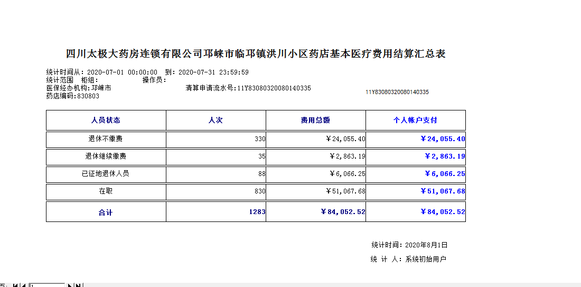This screenshot has height=287, width=581.
Task: Click the 统计范围 柜组 label
Action: tap(72, 80)
